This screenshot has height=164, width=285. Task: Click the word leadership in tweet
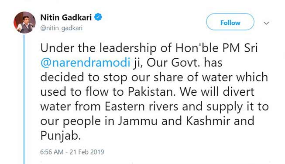tap(128, 48)
